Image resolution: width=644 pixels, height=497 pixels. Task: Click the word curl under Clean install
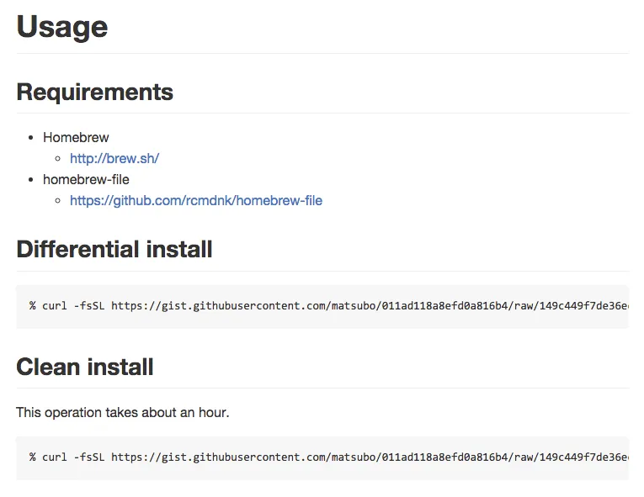tap(55, 457)
